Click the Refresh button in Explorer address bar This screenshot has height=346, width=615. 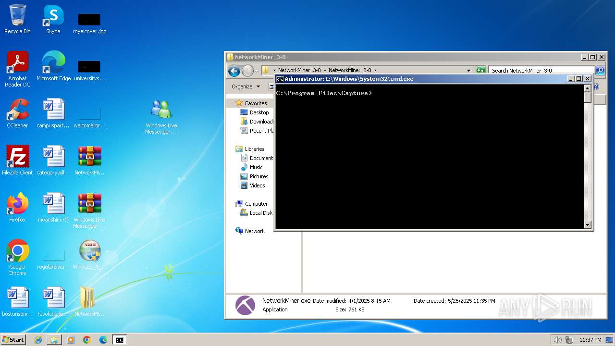(x=480, y=70)
